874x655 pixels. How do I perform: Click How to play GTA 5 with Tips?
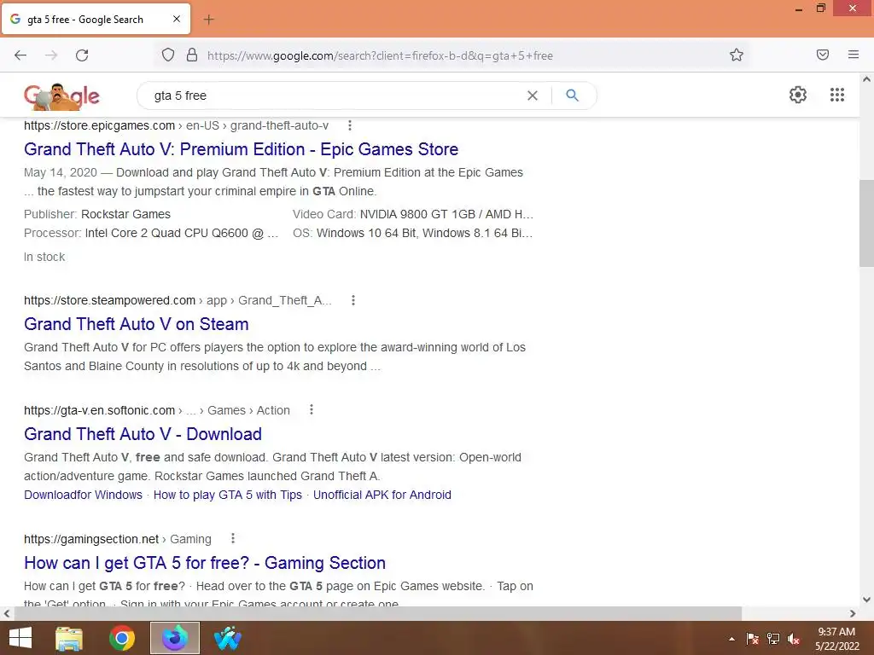[x=227, y=495]
